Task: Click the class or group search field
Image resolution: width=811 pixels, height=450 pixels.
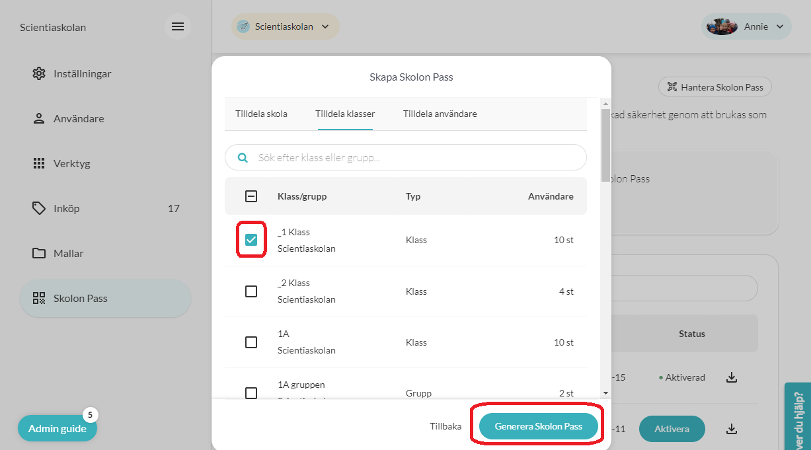Action: (406, 158)
